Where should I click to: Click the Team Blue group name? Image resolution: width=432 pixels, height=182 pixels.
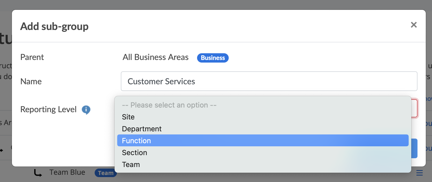click(x=67, y=172)
